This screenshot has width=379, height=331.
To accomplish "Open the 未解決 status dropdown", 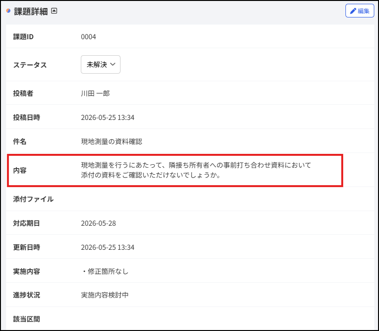I will (101, 65).
